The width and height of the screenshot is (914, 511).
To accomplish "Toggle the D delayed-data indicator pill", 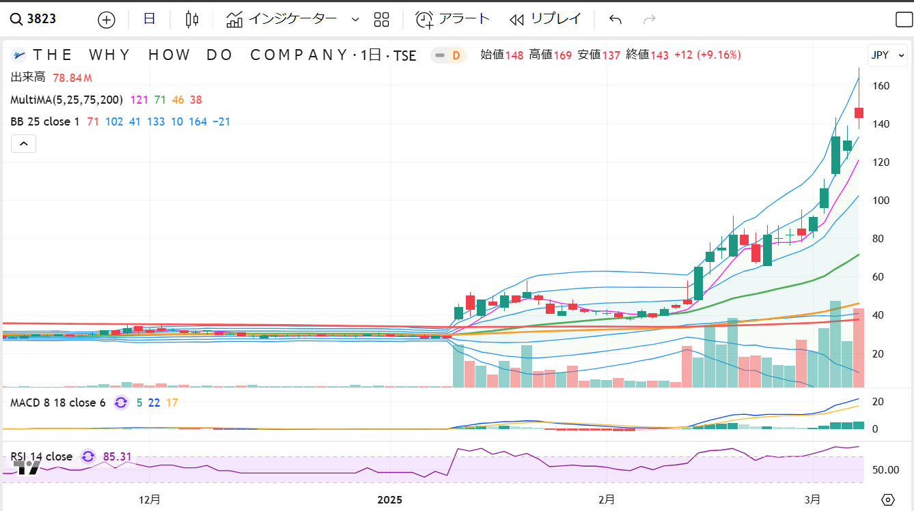I will 448,55.
